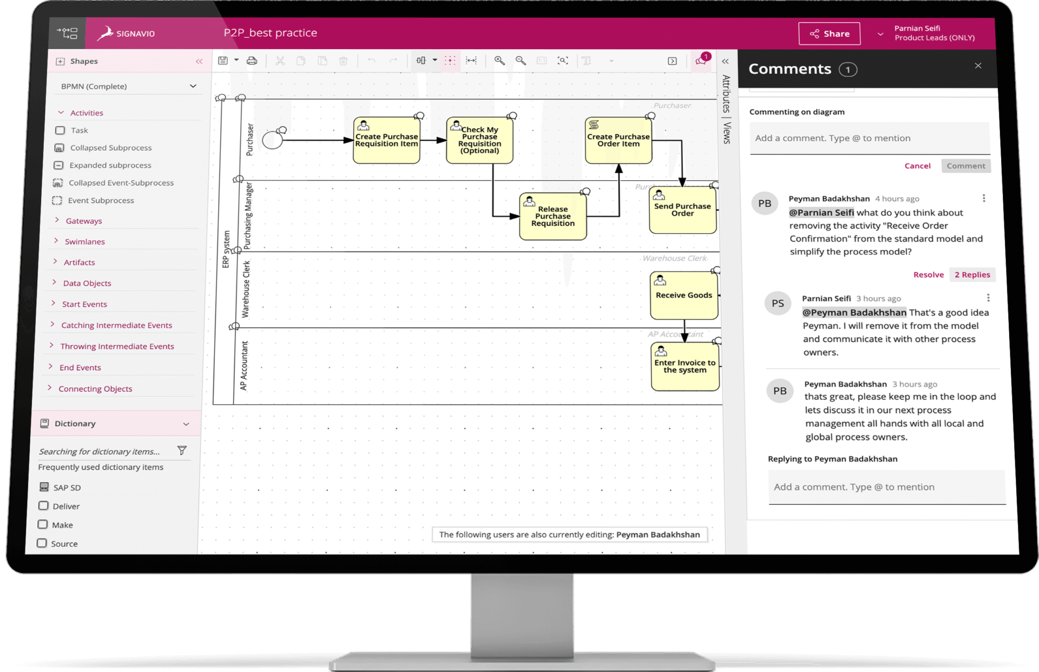The image size is (1039, 672).
Task: Open the Collapsed Subprocess shape tool
Action: [110, 147]
